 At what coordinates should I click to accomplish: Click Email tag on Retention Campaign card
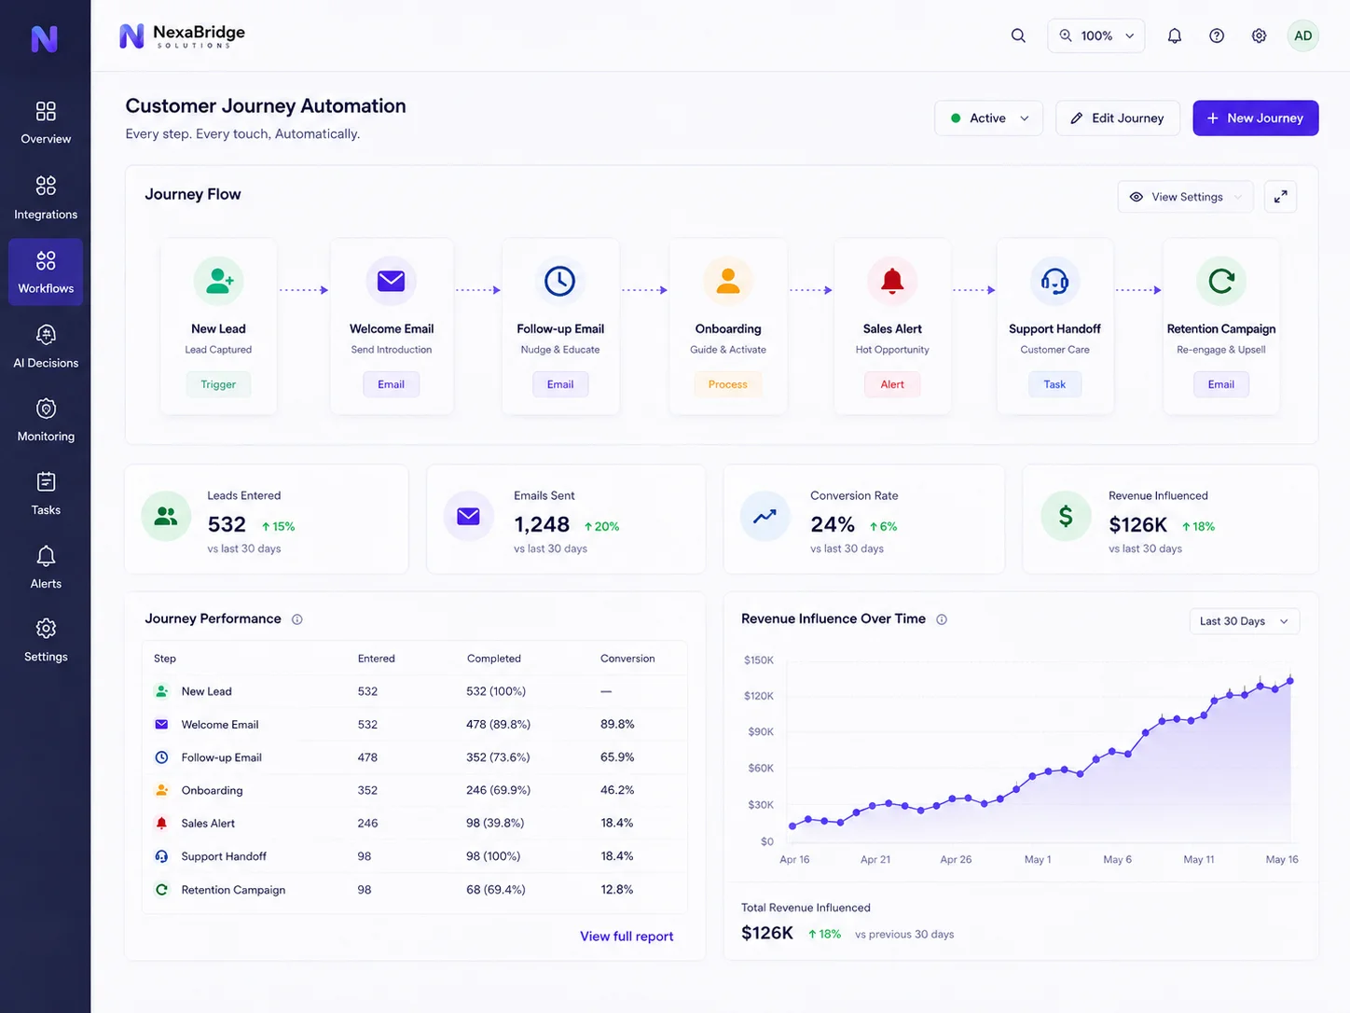point(1221,384)
